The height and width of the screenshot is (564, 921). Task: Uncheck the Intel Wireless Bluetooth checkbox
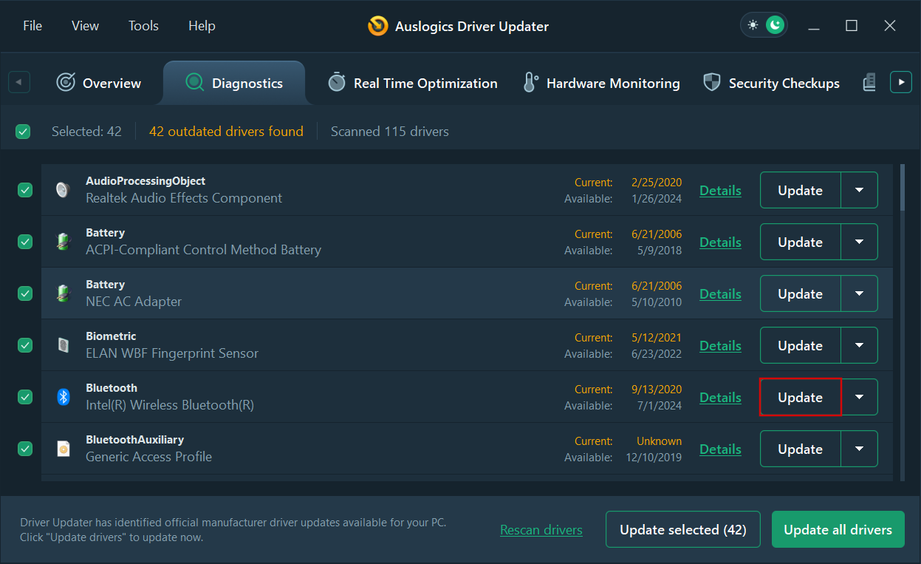(x=25, y=397)
